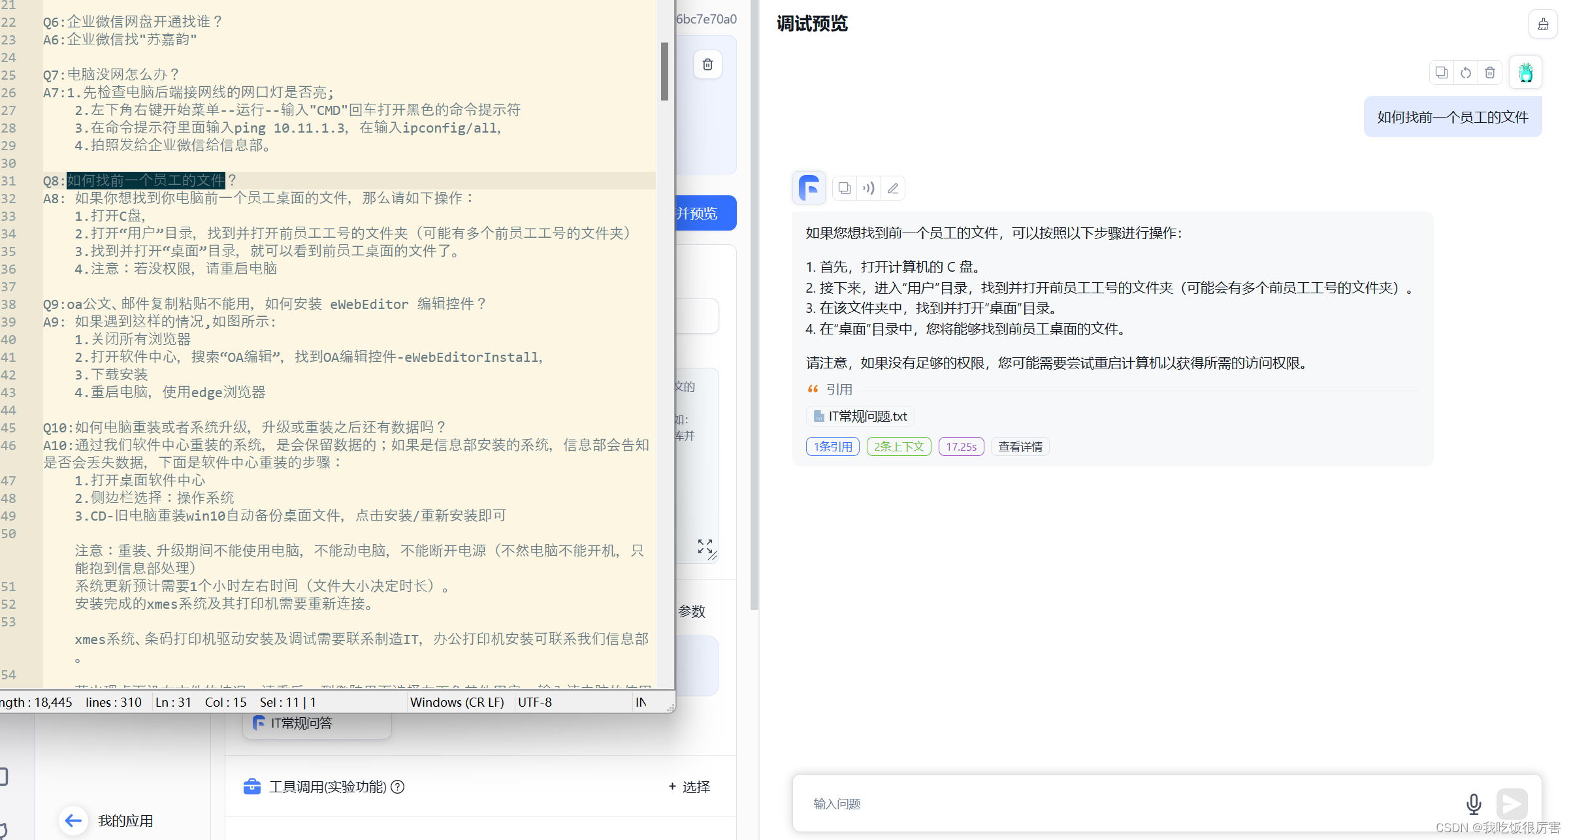Image resolution: width=1571 pixels, height=840 pixels.
Task: Click the 并预览 blue button
Action: tap(705, 213)
